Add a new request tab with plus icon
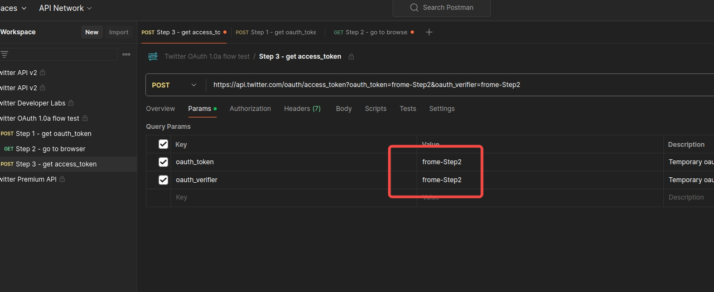714x292 pixels. pyautogui.click(x=429, y=32)
